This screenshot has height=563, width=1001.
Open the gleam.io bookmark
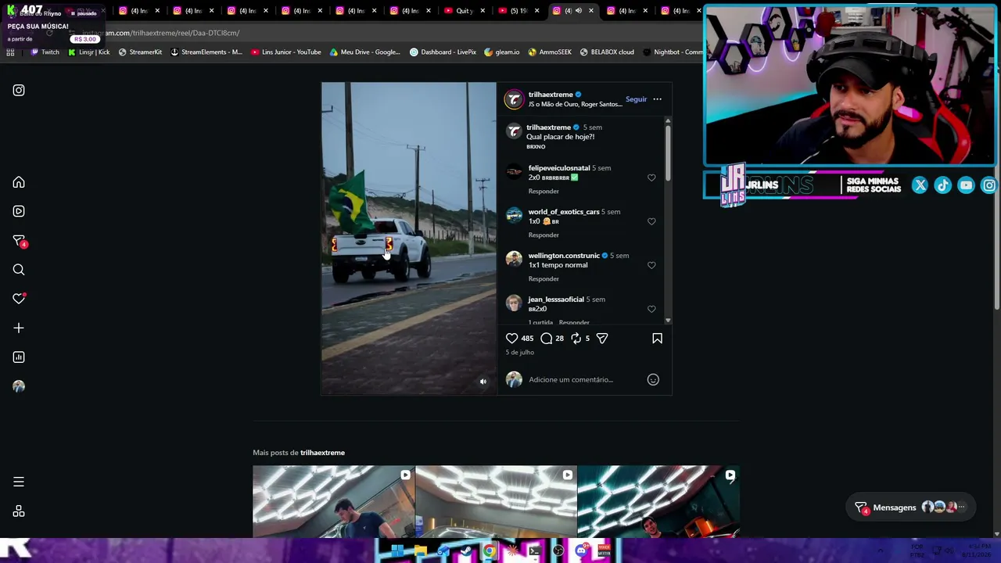coord(501,52)
